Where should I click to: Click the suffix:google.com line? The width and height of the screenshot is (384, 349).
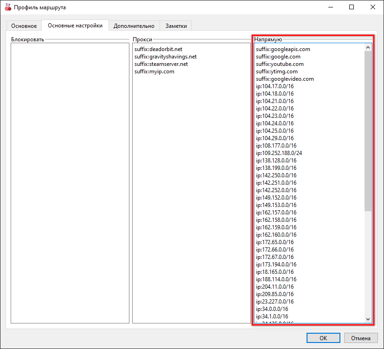278,57
